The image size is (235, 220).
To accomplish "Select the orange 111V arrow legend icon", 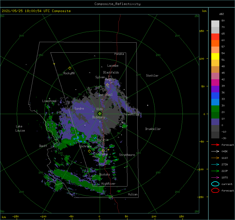I will (215, 158).
